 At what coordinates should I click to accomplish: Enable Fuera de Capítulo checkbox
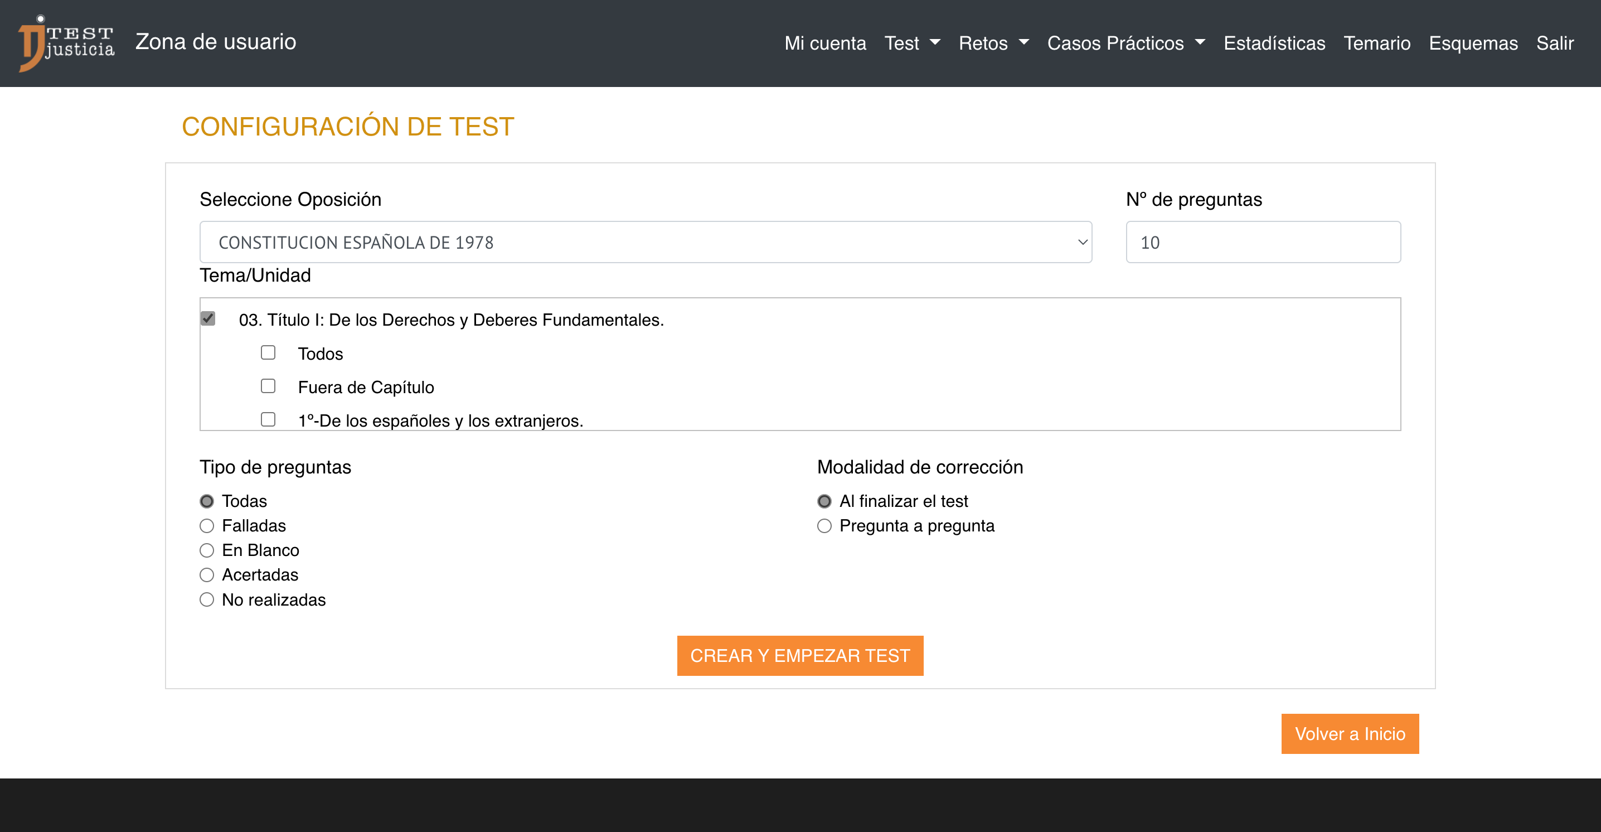tap(268, 386)
